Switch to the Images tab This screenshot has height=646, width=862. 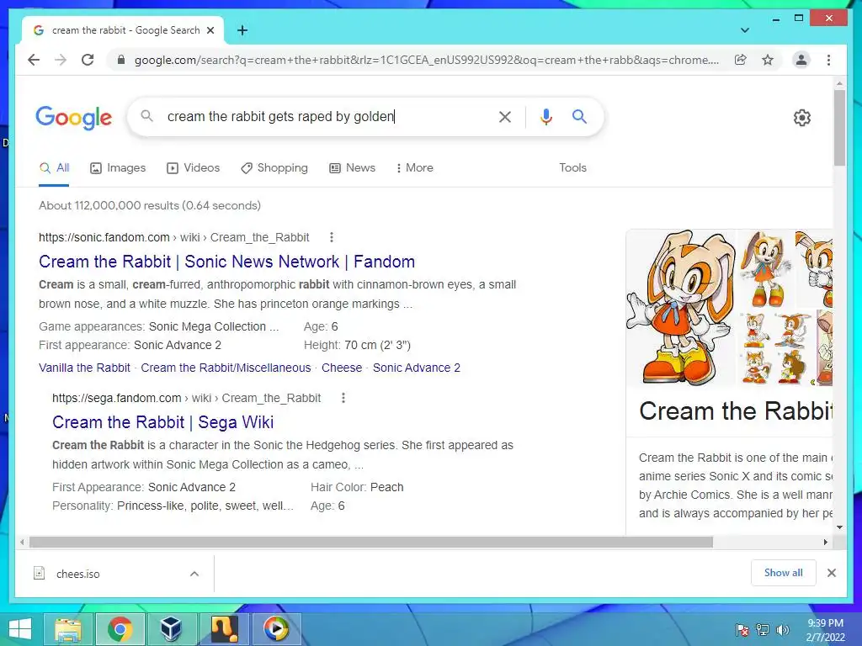pyautogui.click(x=118, y=168)
